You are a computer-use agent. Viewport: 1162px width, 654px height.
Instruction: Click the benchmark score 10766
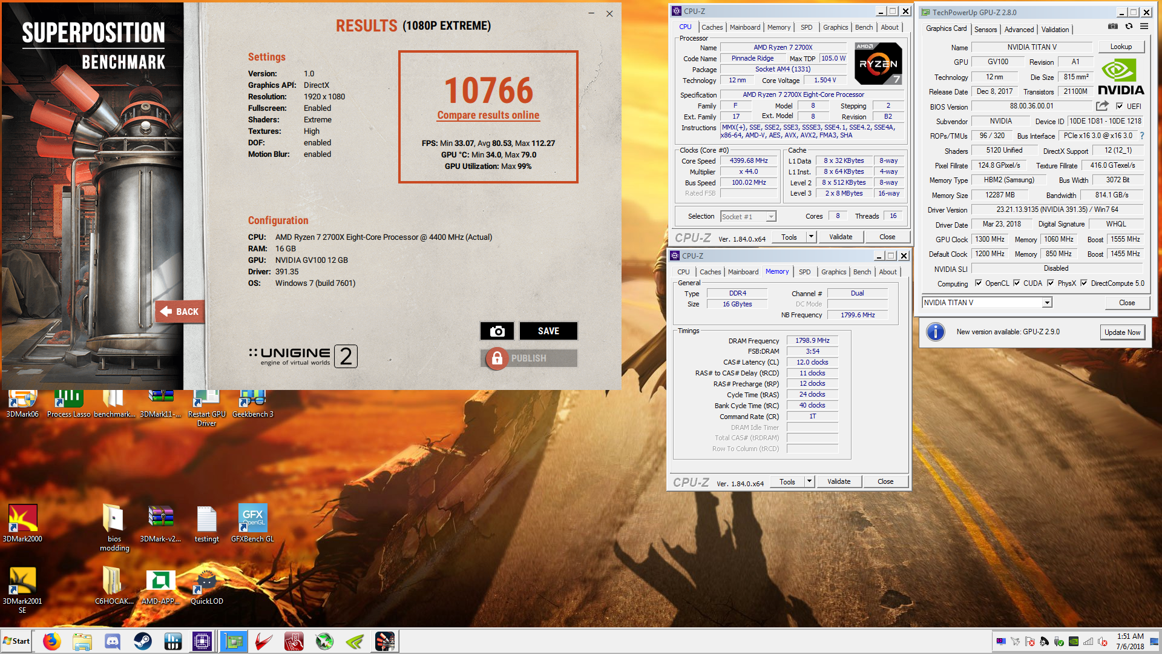(488, 90)
